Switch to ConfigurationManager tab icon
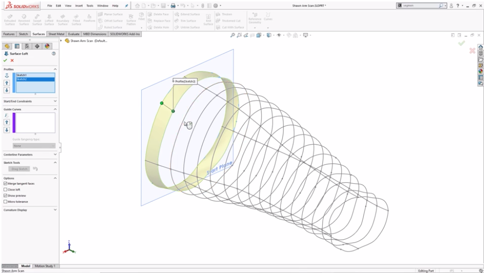Viewport: 484px width, 273px height. 27,46
